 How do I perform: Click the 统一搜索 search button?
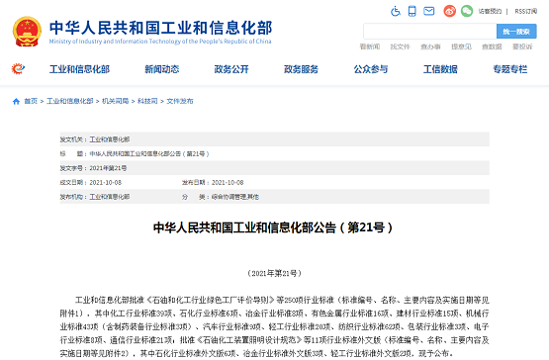pos(516,32)
